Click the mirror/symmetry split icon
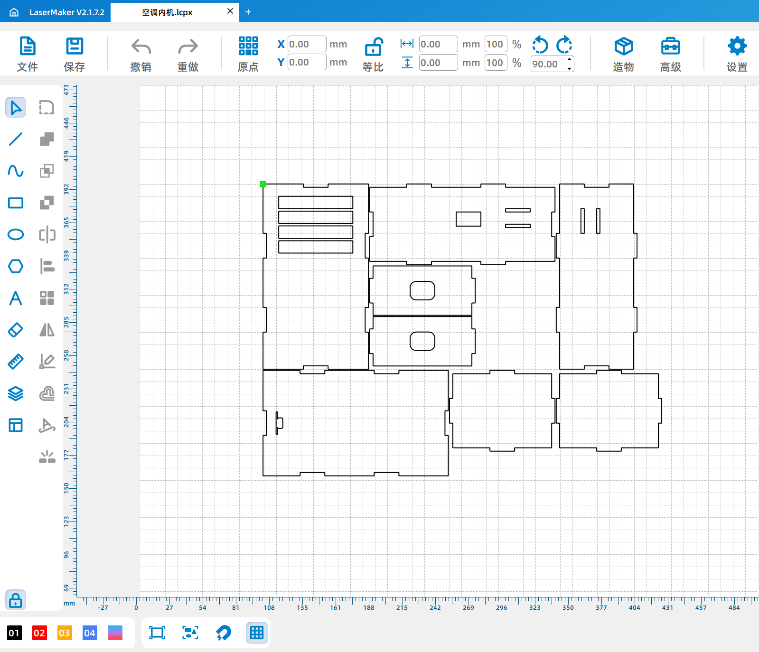Screen dimensions: 759x652 [x=47, y=234]
